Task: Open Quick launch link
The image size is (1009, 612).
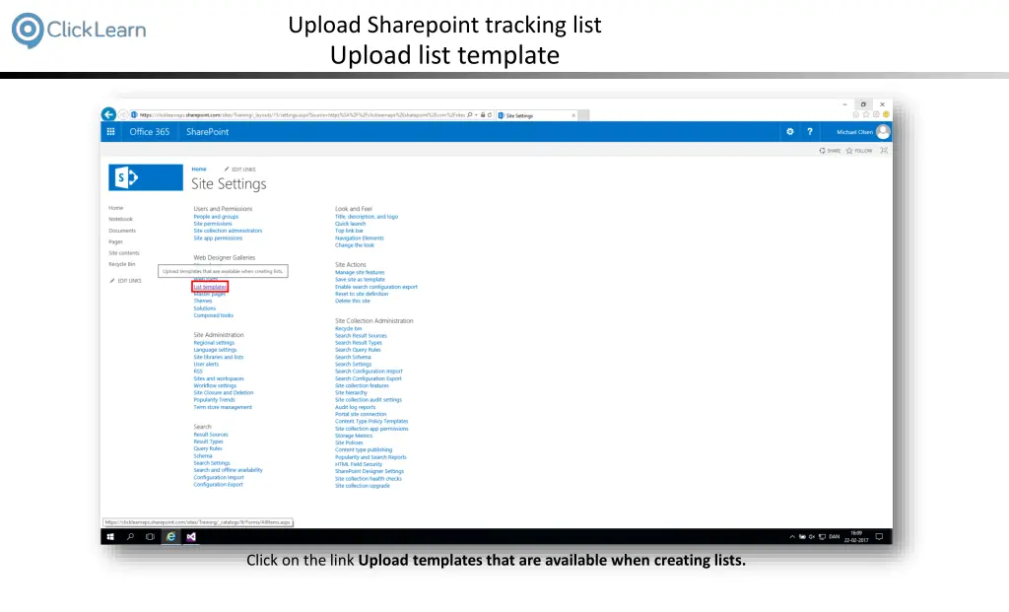Action: click(350, 224)
